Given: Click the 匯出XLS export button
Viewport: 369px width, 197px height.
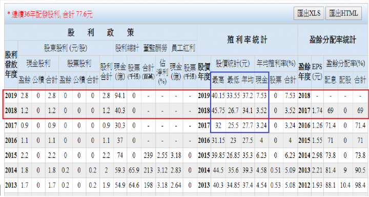Looking at the screenshot, I should pos(309,13).
